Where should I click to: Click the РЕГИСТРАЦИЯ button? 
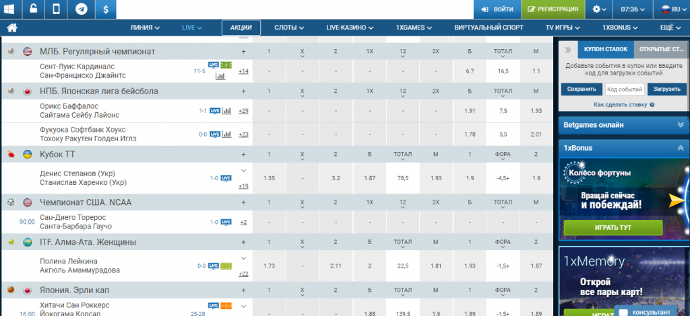[x=555, y=9]
